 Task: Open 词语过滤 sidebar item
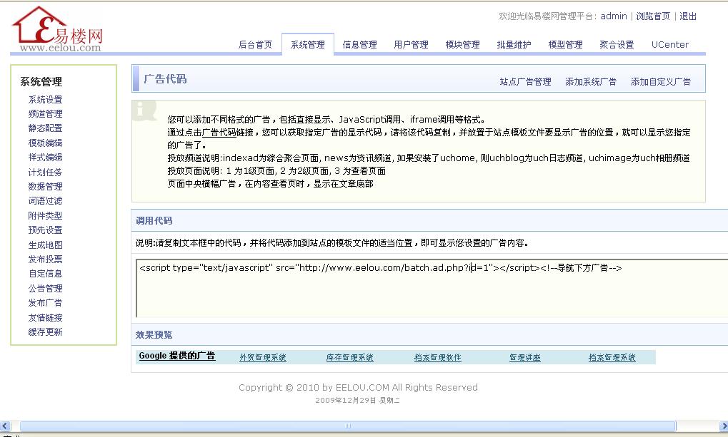click(45, 200)
